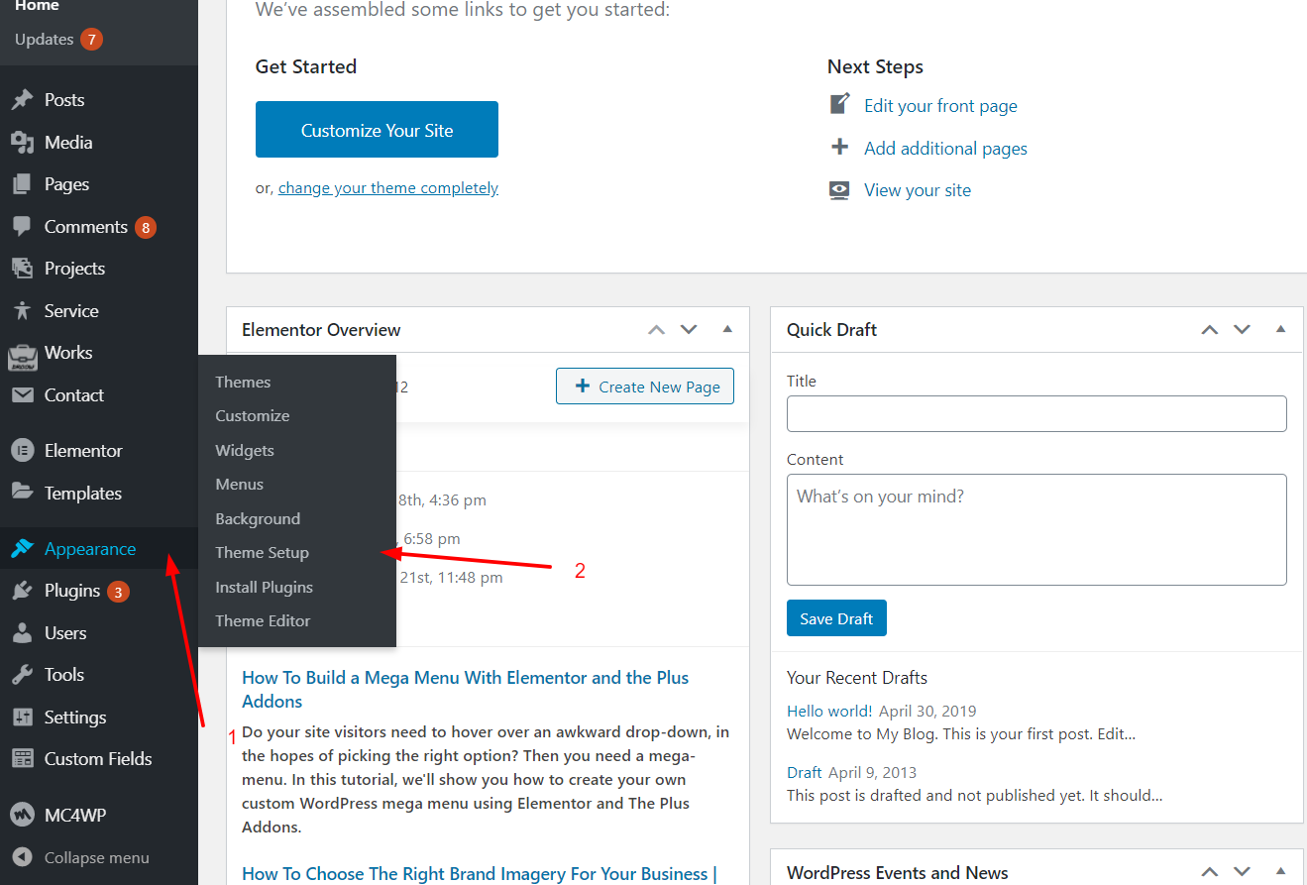Move Quick Draft widget down

(1242, 329)
